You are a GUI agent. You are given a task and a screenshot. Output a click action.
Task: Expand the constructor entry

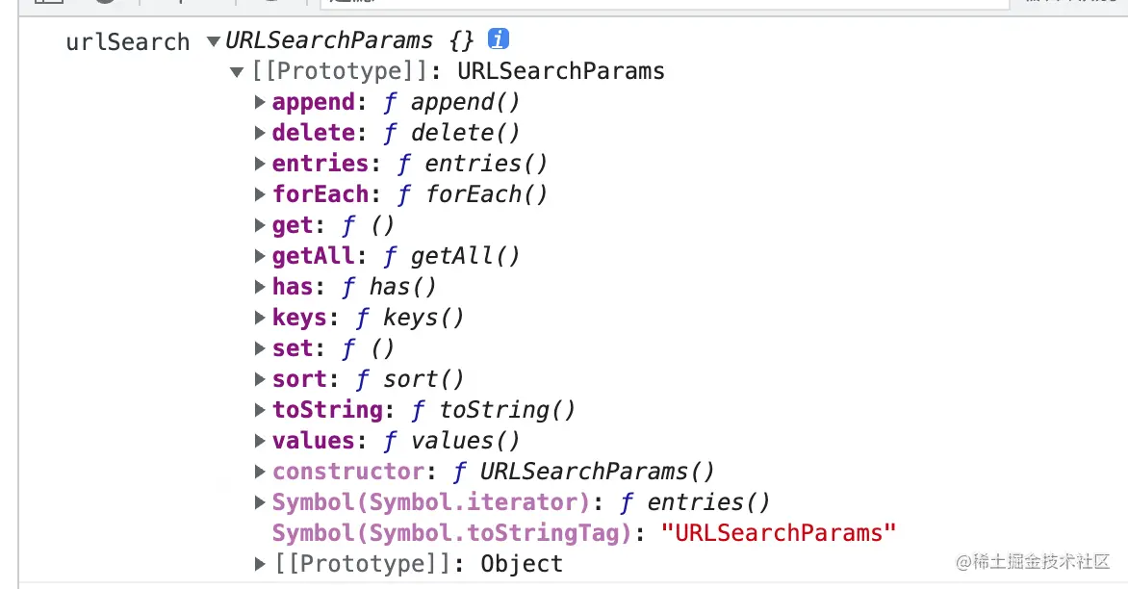[x=261, y=472]
